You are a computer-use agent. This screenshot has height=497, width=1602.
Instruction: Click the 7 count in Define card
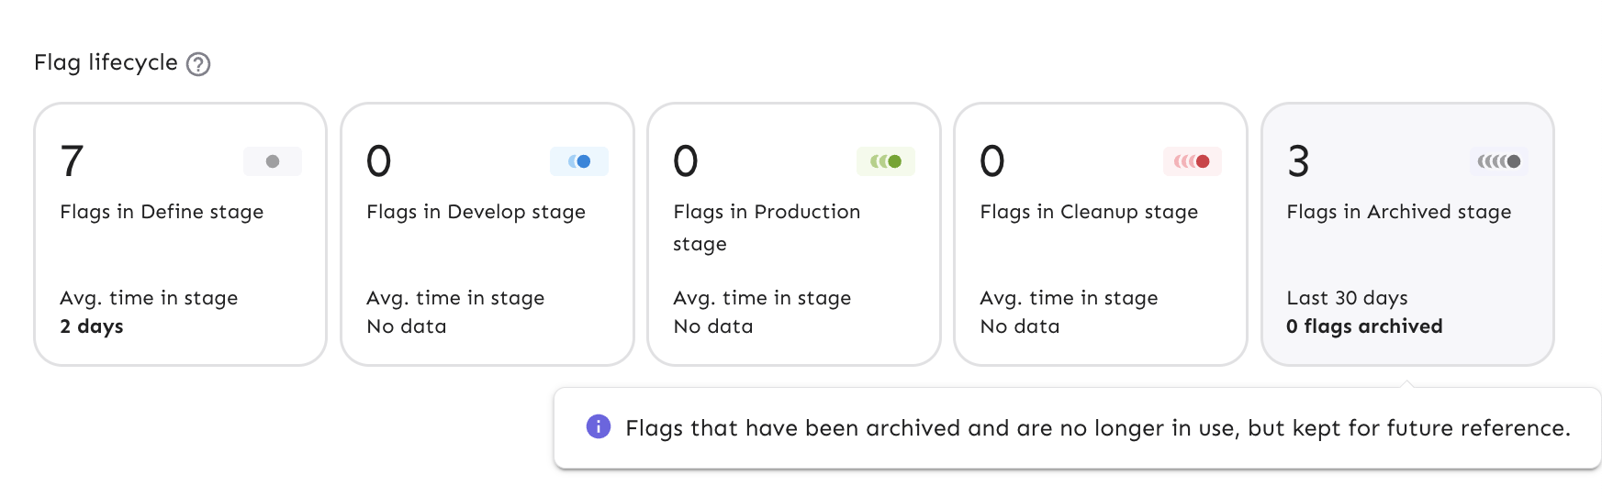pyautogui.click(x=73, y=161)
